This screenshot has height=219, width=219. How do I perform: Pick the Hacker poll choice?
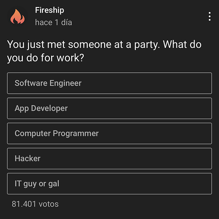pyautogui.click(x=109, y=159)
